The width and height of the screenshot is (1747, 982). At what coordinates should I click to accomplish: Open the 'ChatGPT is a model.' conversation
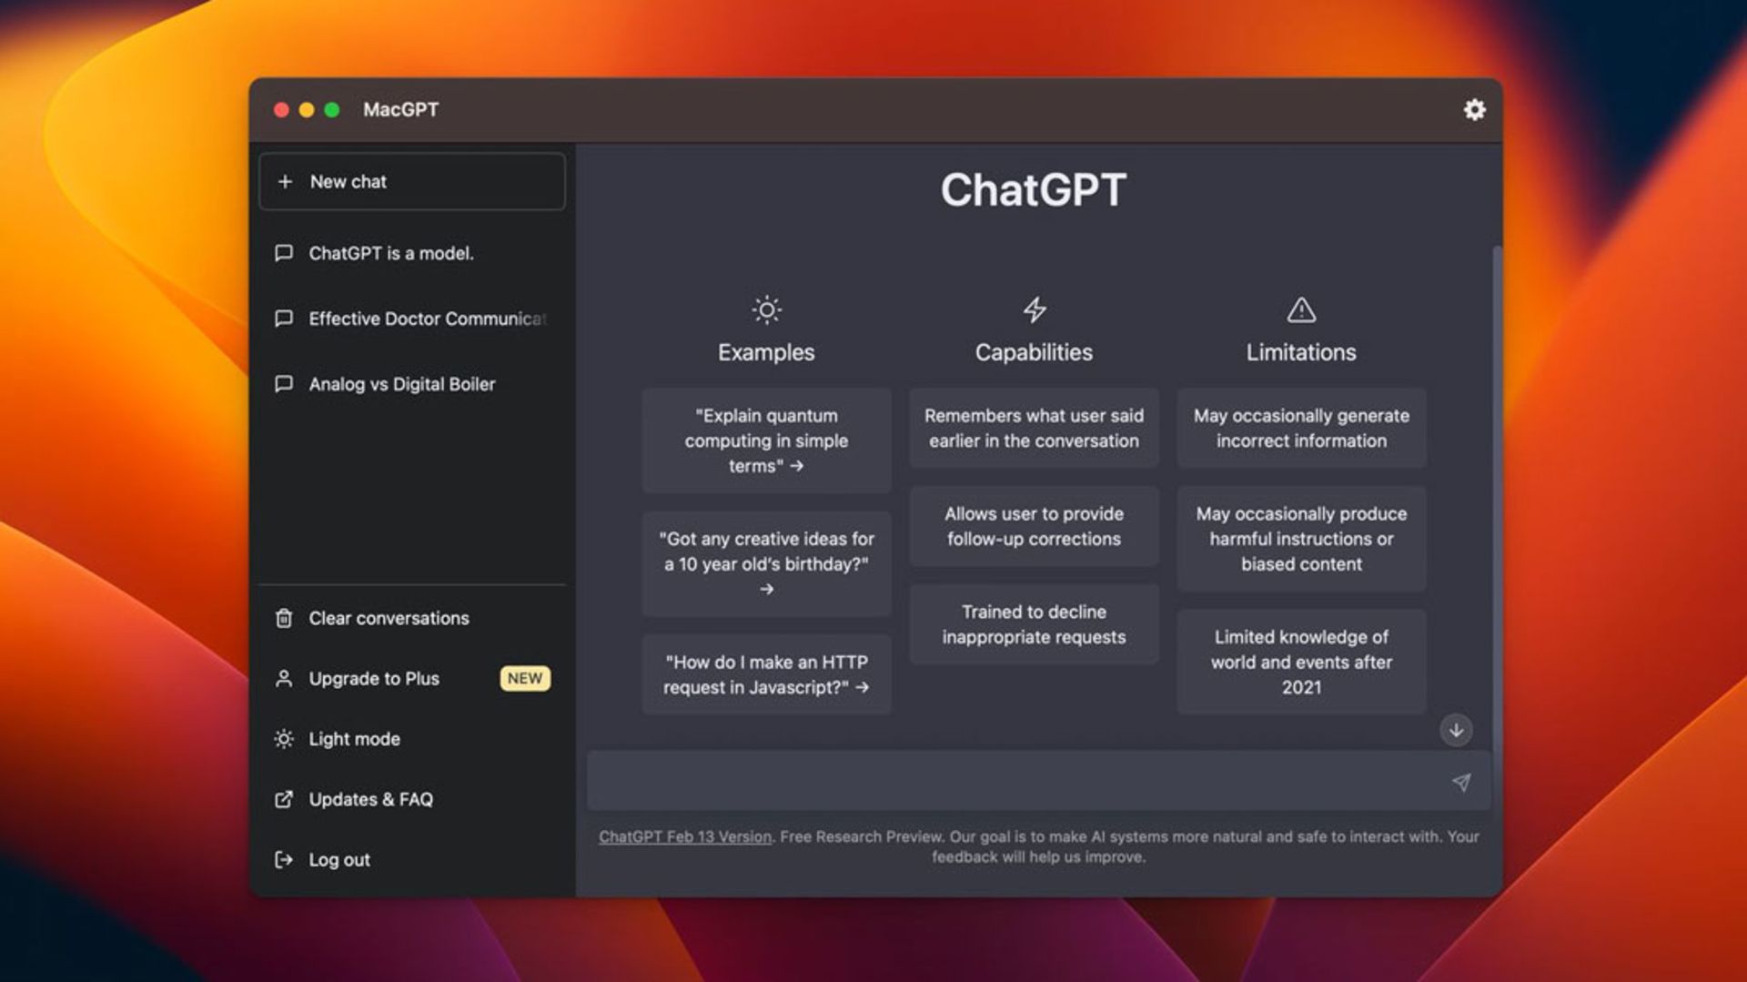pyautogui.click(x=412, y=253)
